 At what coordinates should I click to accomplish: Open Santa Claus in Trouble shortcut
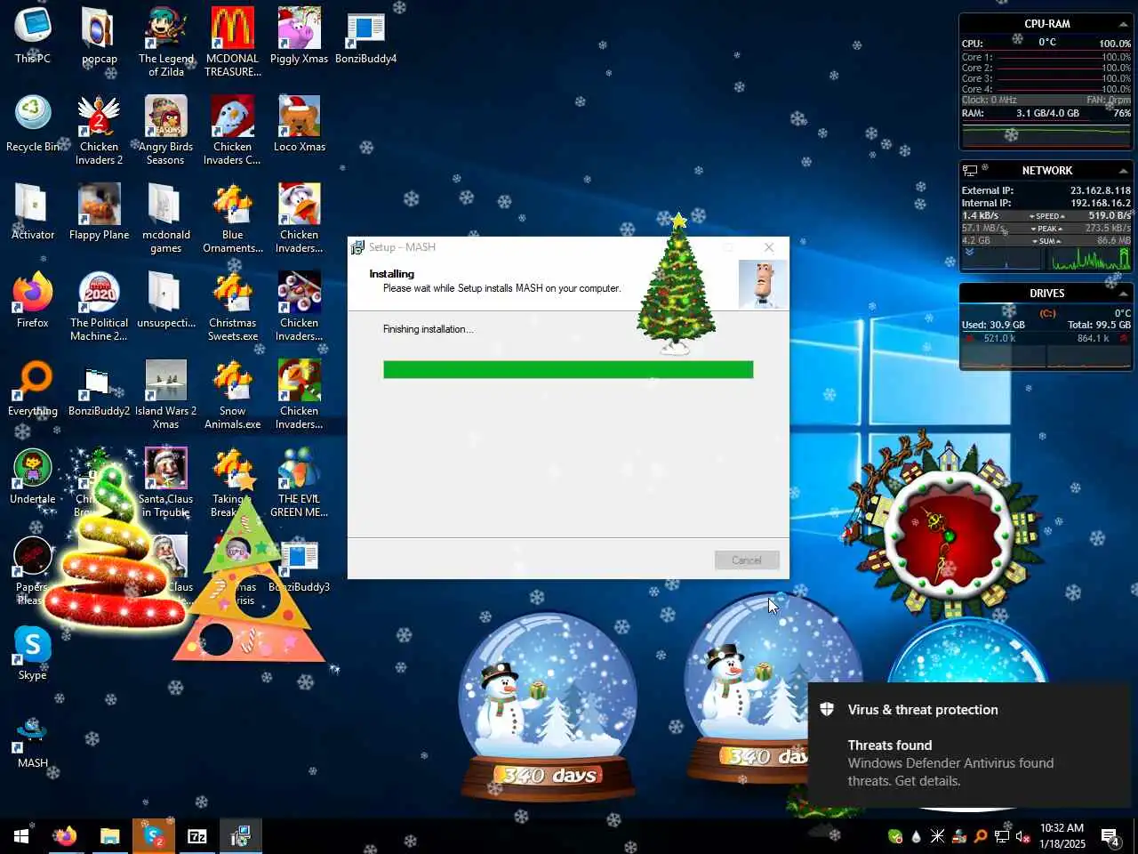[x=165, y=482]
